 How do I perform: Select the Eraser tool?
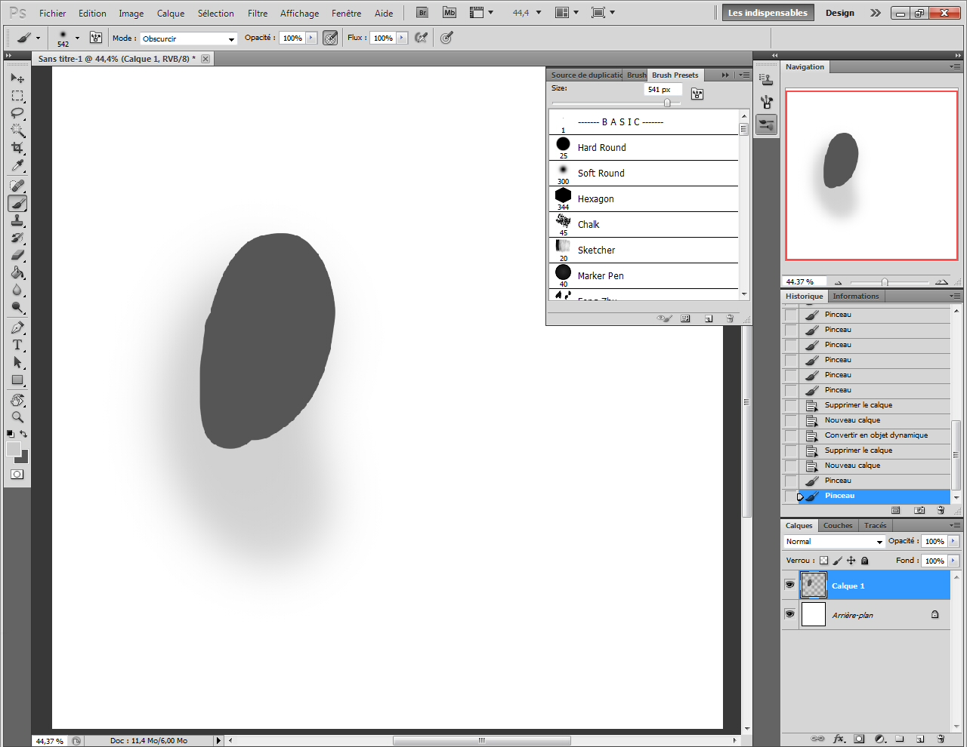17,255
